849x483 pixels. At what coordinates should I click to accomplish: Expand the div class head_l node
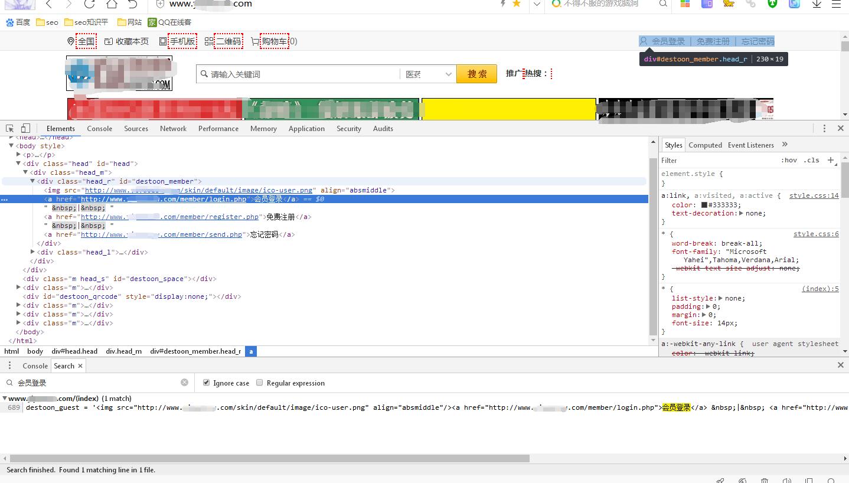click(x=33, y=252)
